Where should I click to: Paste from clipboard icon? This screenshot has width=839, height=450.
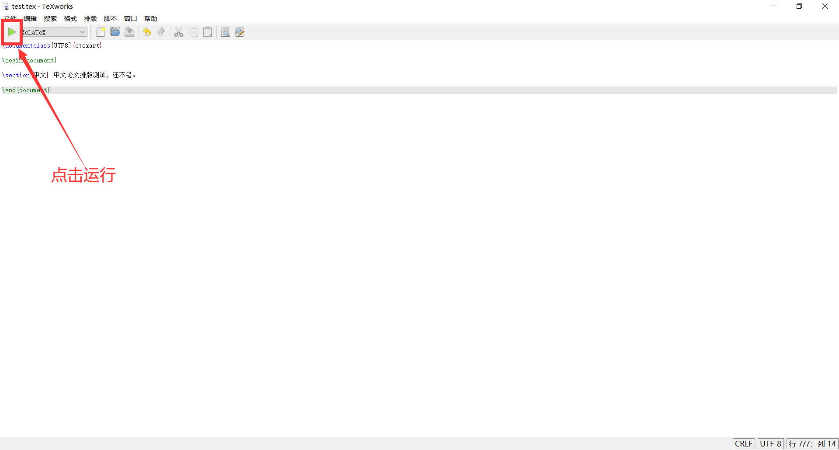pyautogui.click(x=208, y=32)
